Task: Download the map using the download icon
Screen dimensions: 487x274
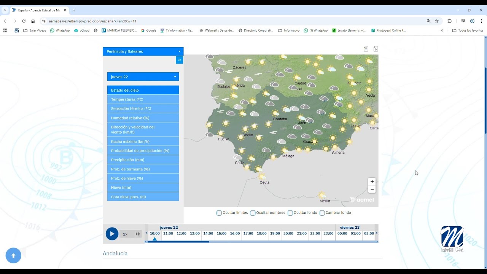Action: point(376,49)
